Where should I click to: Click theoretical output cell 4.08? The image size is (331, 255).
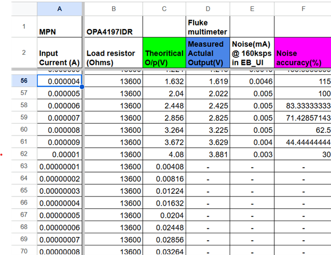(x=164, y=154)
